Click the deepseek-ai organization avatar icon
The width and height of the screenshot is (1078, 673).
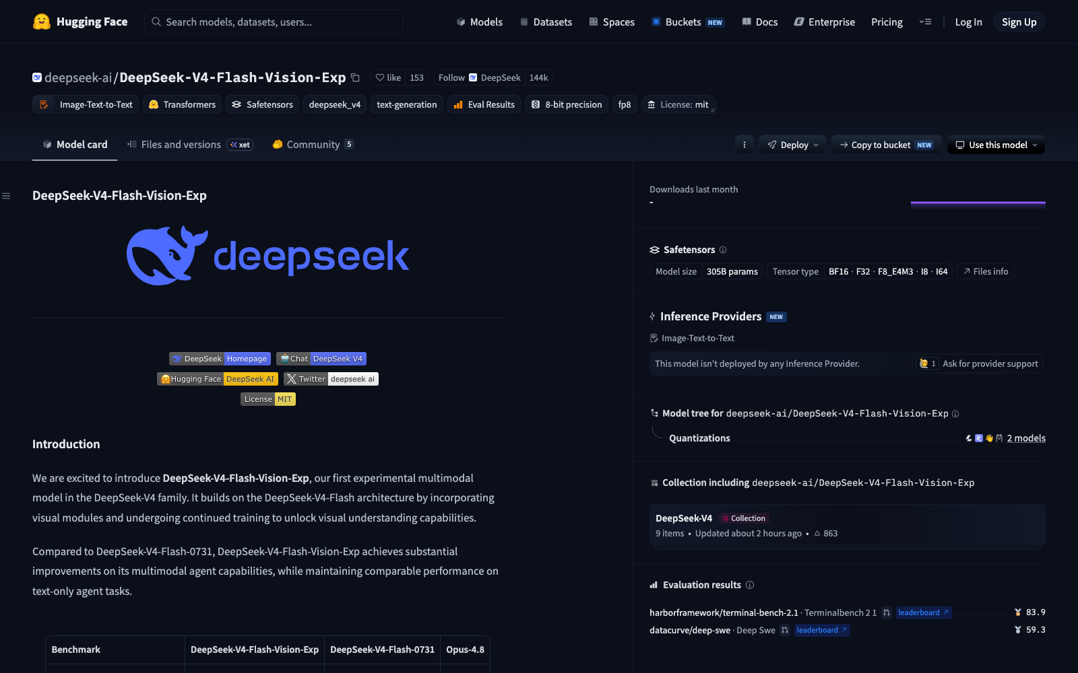tap(37, 77)
